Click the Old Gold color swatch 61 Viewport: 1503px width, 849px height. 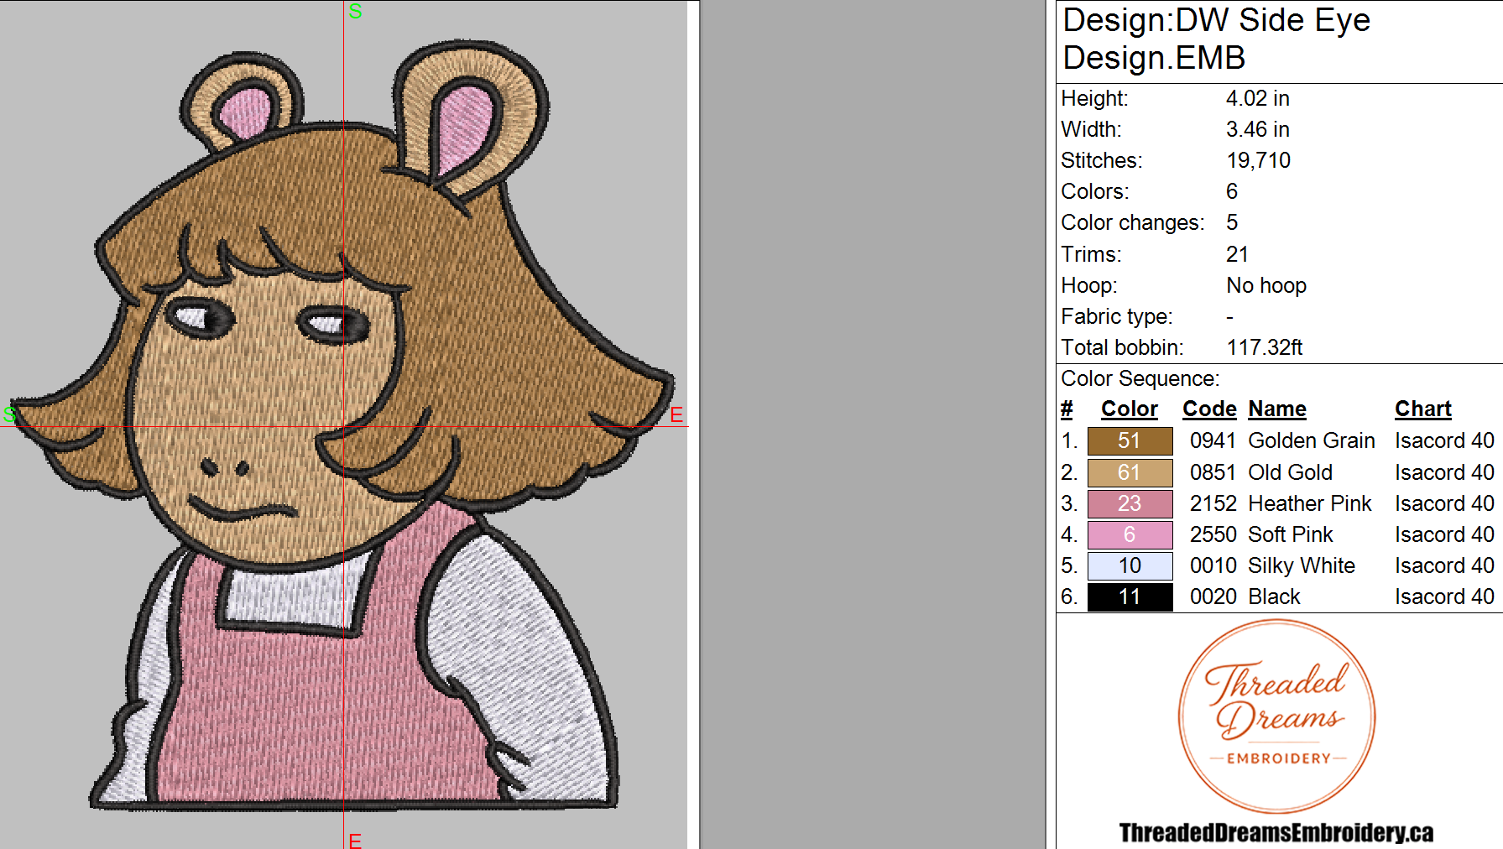point(1130,472)
